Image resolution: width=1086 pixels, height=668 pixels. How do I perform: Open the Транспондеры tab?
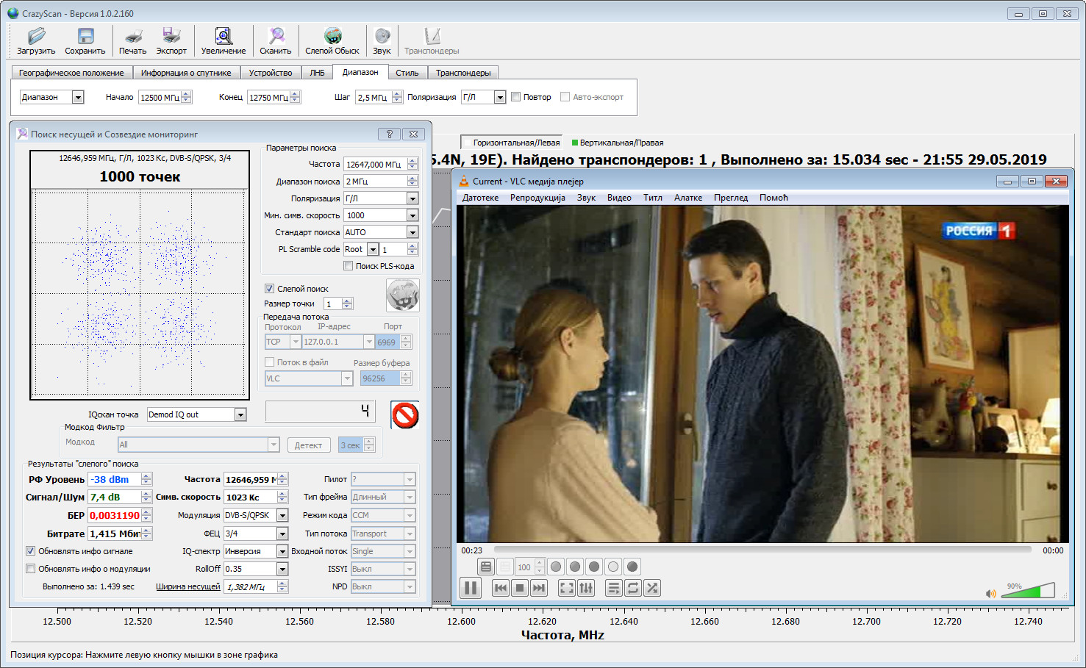[463, 73]
